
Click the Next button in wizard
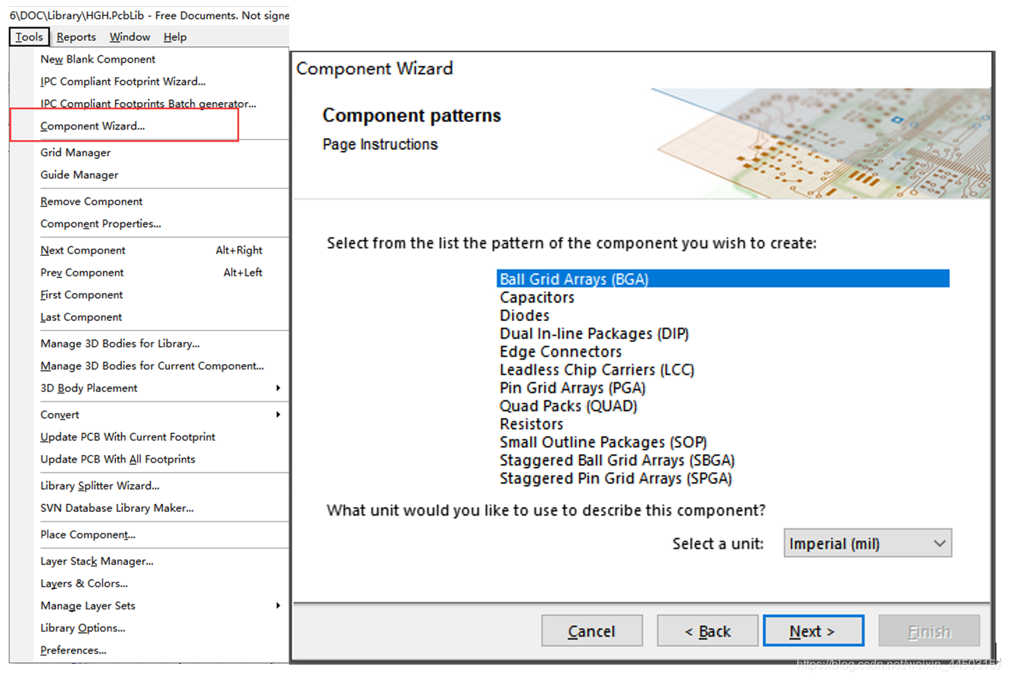point(812,631)
